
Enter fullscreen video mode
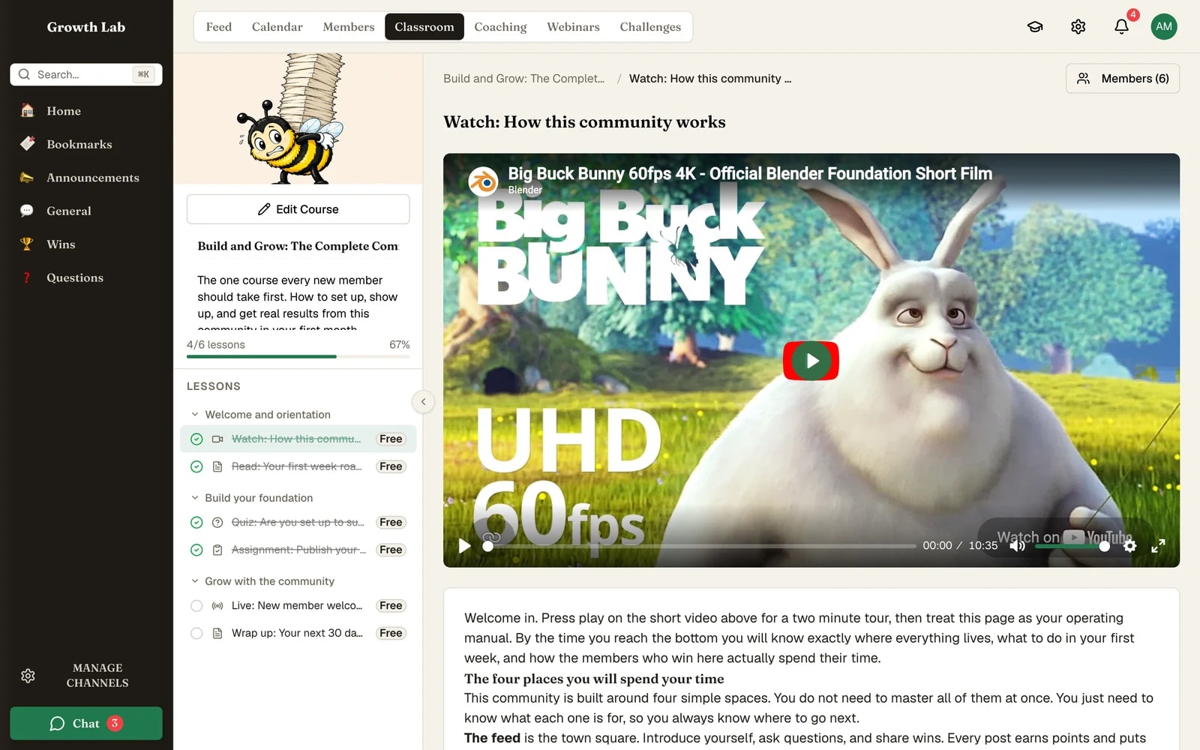click(x=1159, y=546)
